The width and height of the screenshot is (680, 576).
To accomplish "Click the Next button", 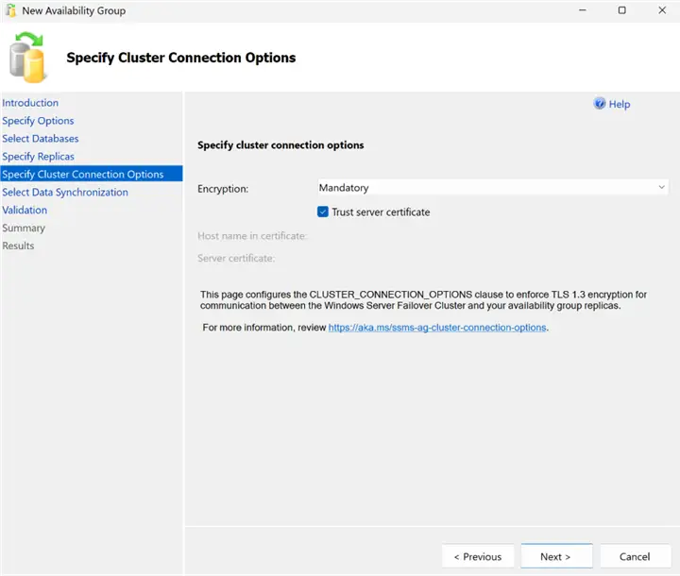I will [x=556, y=556].
